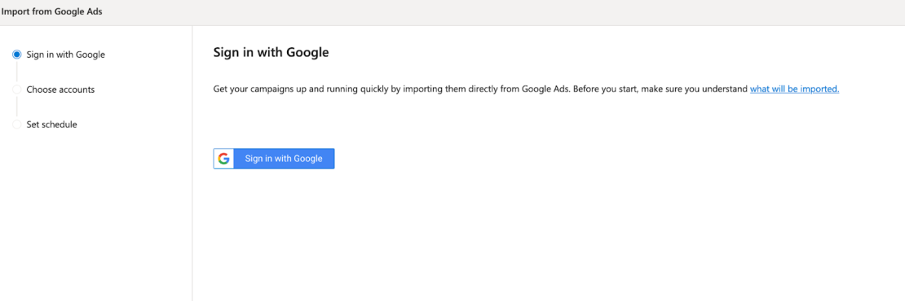Click the 'Choose accounts' sidebar label
The width and height of the screenshot is (905, 301).
(x=60, y=89)
